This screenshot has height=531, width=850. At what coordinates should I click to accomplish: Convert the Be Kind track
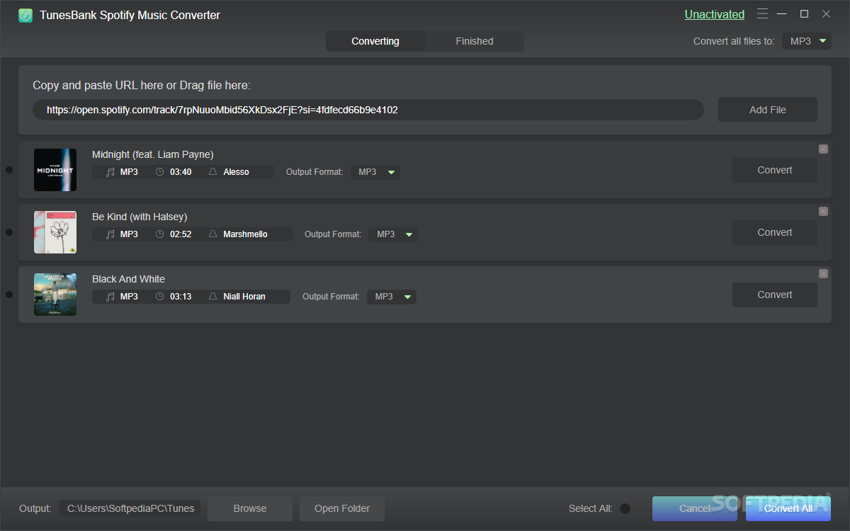(x=775, y=232)
